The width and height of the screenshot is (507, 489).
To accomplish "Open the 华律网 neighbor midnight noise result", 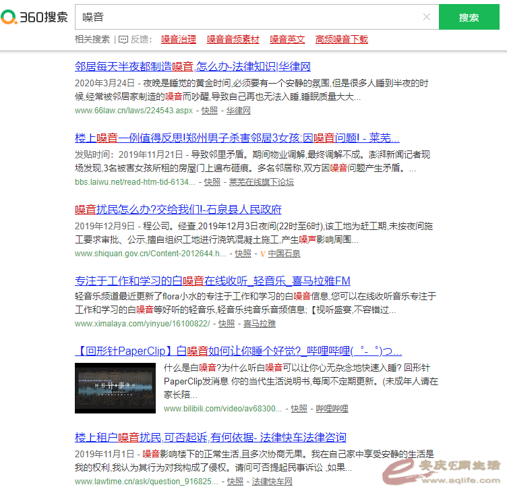I will 193,67.
